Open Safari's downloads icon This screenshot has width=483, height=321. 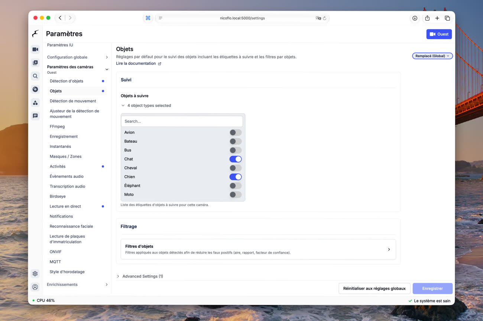pyautogui.click(x=415, y=18)
